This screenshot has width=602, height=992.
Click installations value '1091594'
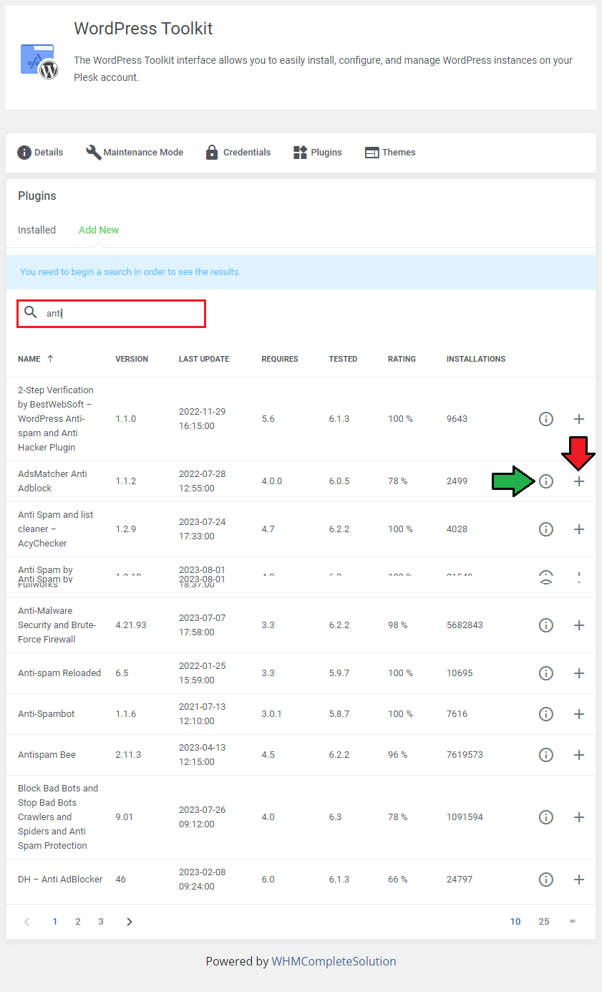tap(465, 817)
